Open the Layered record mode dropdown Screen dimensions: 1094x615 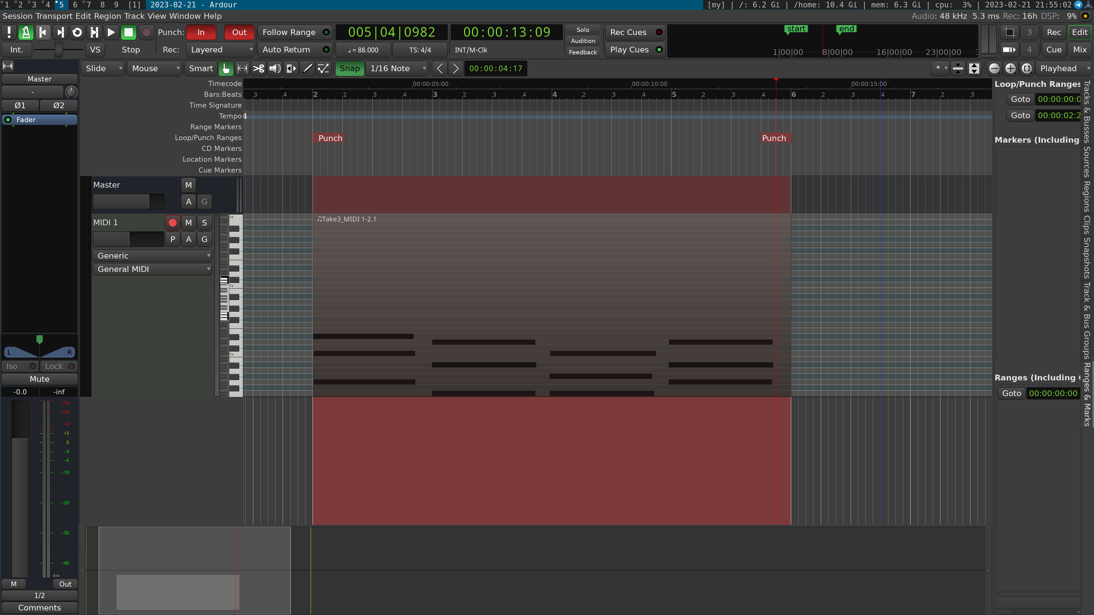pos(220,50)
